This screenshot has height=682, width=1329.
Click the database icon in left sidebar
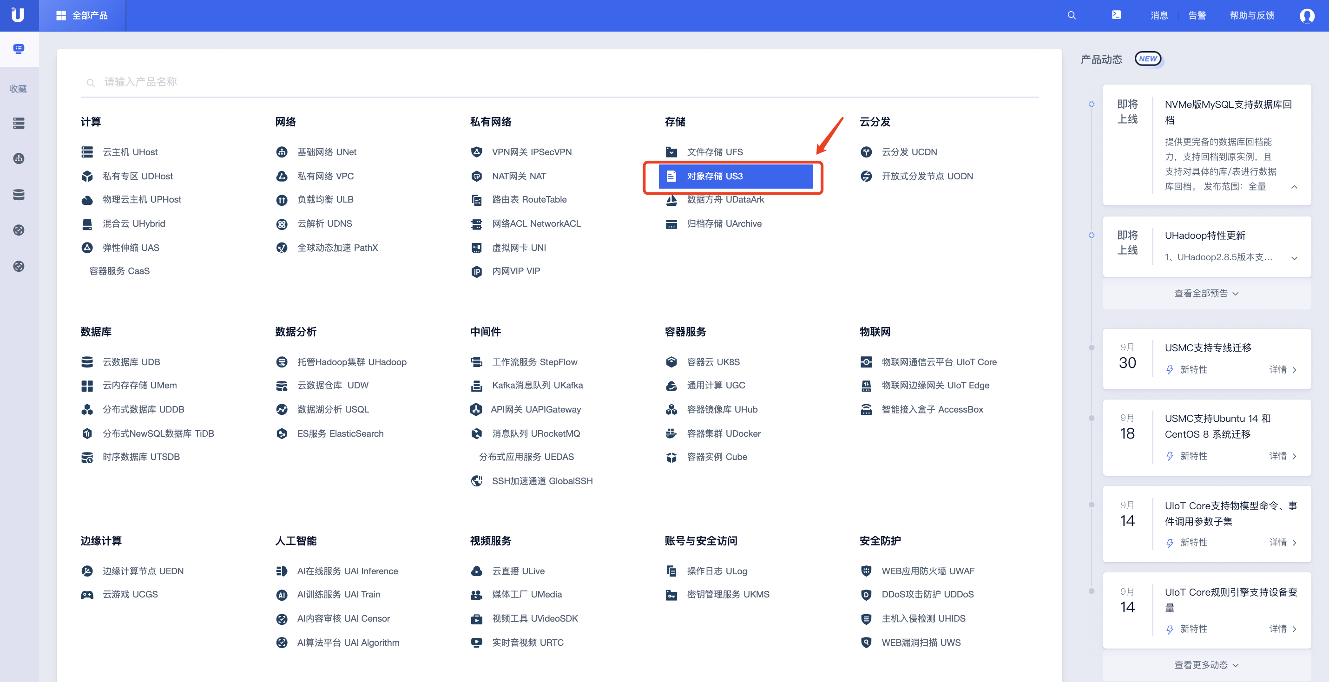19,195
